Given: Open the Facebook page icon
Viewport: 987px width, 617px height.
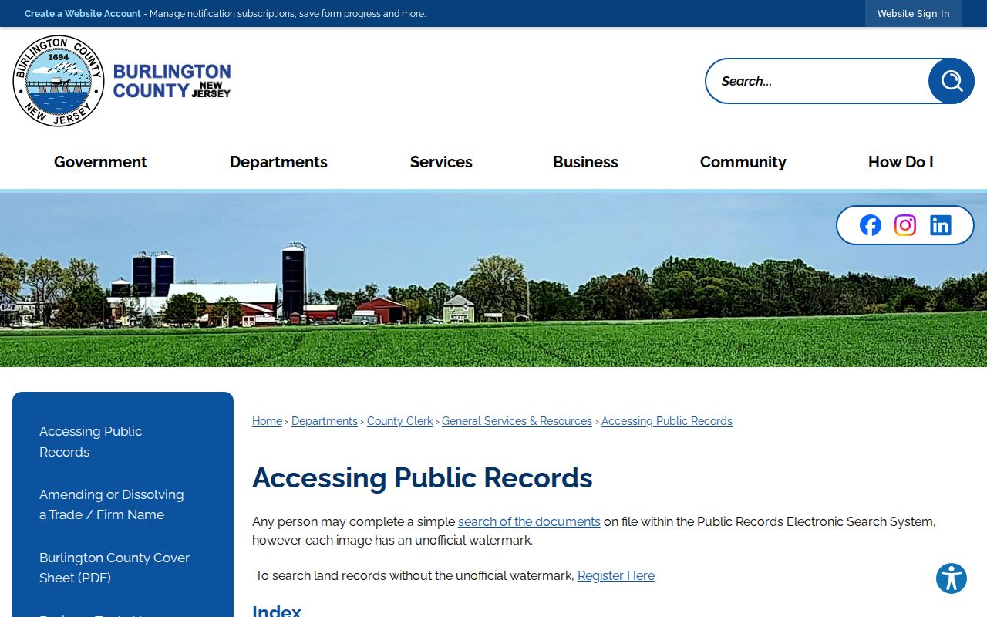Looking at the screenshot, I should [x=871, y=225].
